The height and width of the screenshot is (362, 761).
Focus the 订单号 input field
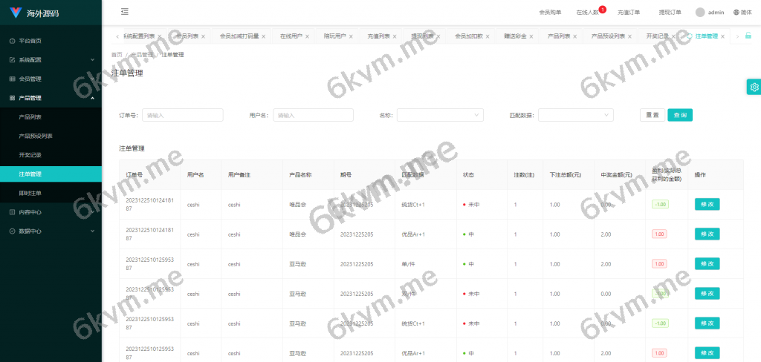(183, 115)
